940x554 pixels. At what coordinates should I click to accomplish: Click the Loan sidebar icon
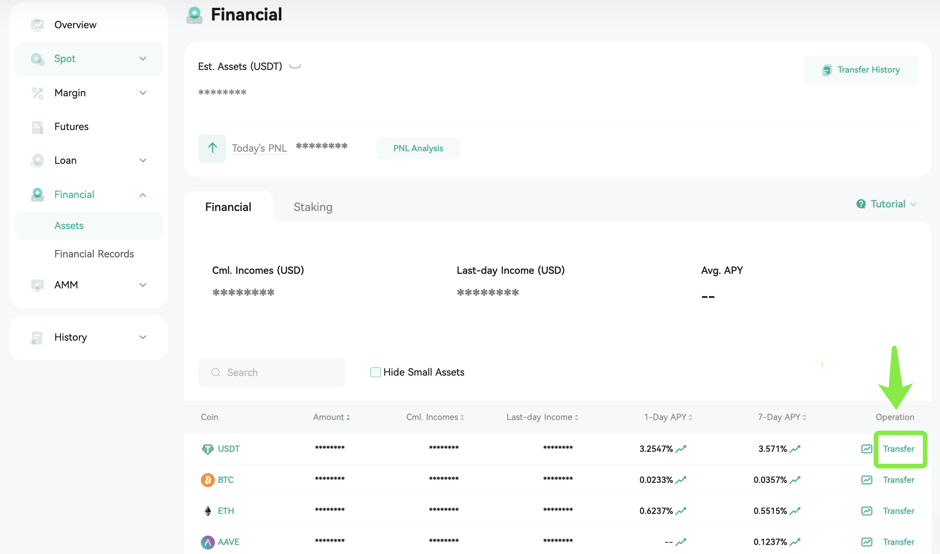click(x=37, y=160)
